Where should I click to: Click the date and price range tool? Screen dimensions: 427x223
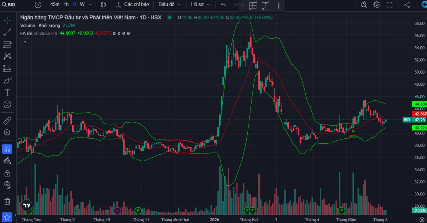[253, 5]
